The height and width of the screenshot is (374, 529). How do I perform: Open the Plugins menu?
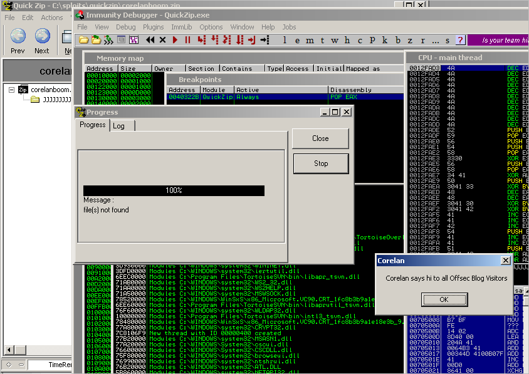tap(153, 27)
